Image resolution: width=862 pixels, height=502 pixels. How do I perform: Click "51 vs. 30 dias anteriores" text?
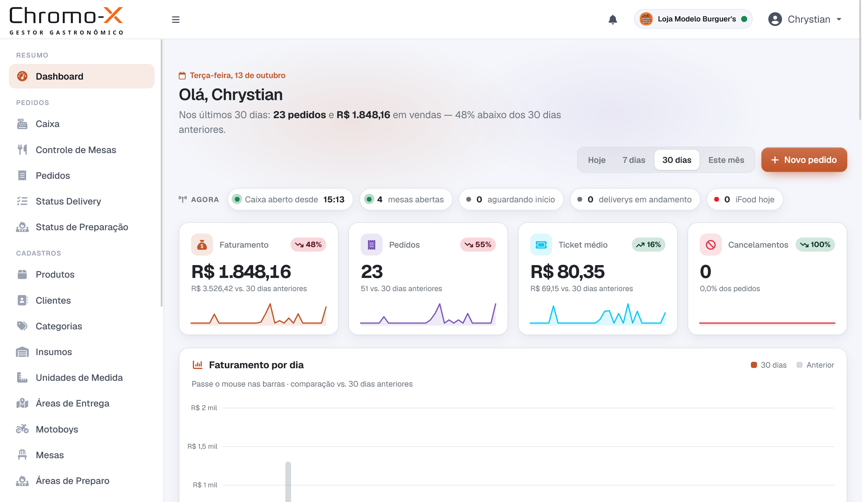point(401,289)
